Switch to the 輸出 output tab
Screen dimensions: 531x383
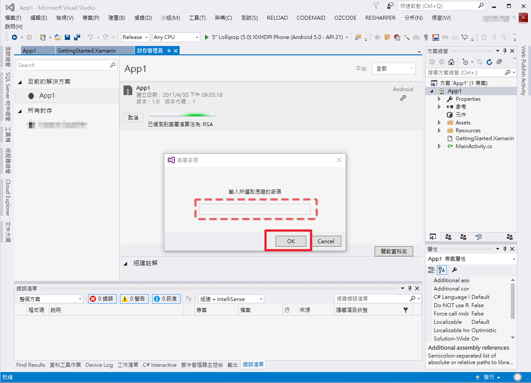[233, 365]
